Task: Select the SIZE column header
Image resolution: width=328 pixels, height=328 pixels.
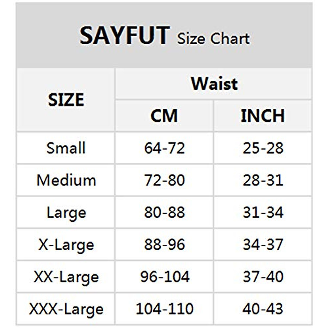Action: click(x=66, y=99)
